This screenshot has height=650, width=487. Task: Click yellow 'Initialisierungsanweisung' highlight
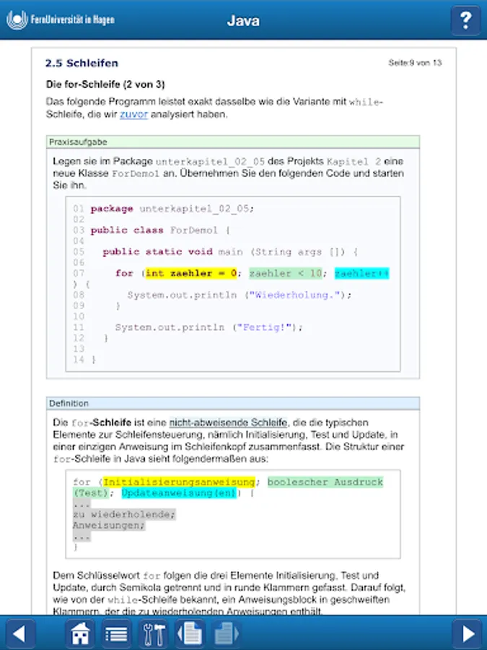tap(179, 482)
